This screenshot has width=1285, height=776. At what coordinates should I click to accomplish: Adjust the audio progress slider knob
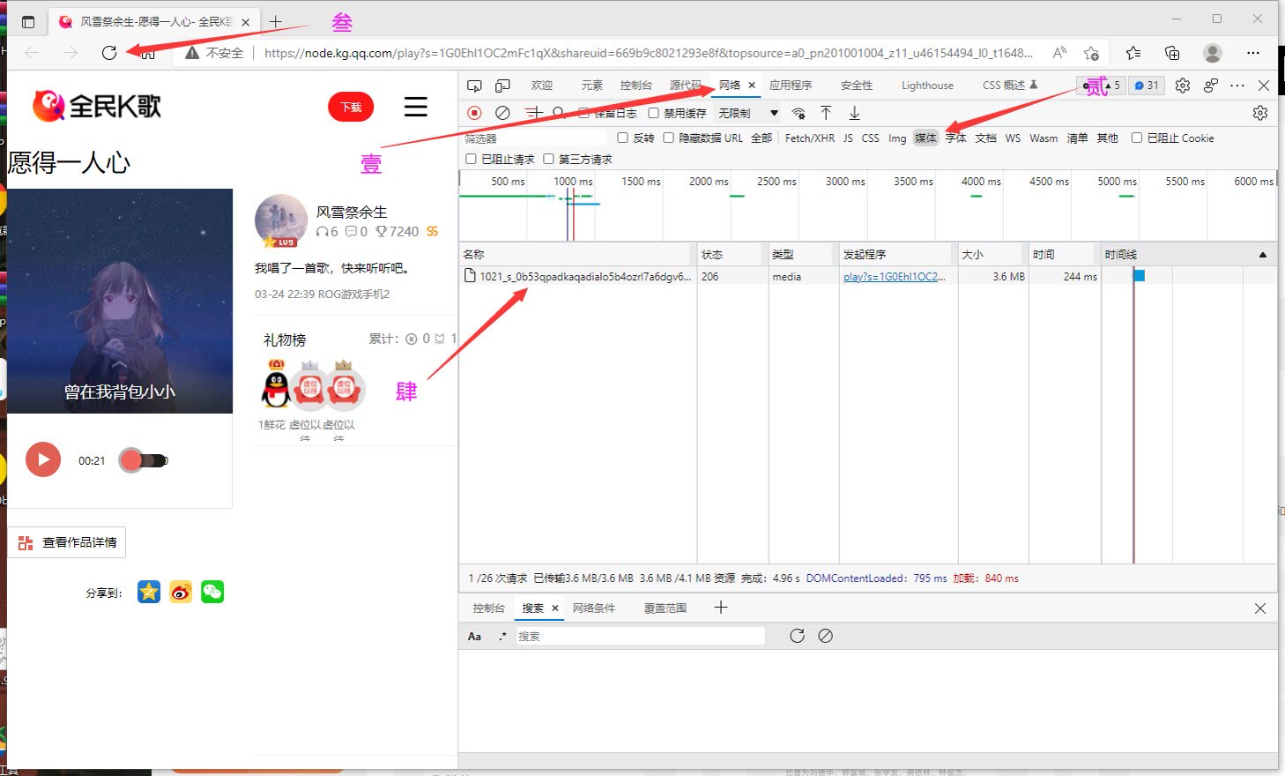pyautogui.click(x=131, y=460)
